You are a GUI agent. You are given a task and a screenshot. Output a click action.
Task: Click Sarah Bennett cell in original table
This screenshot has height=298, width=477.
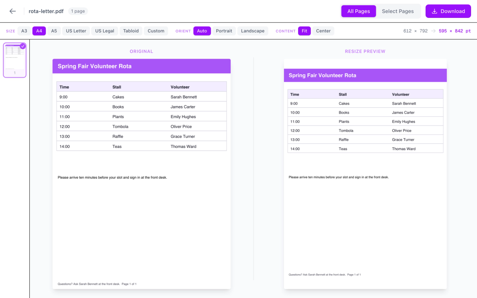pyautogui.click(x=184, y=97)
